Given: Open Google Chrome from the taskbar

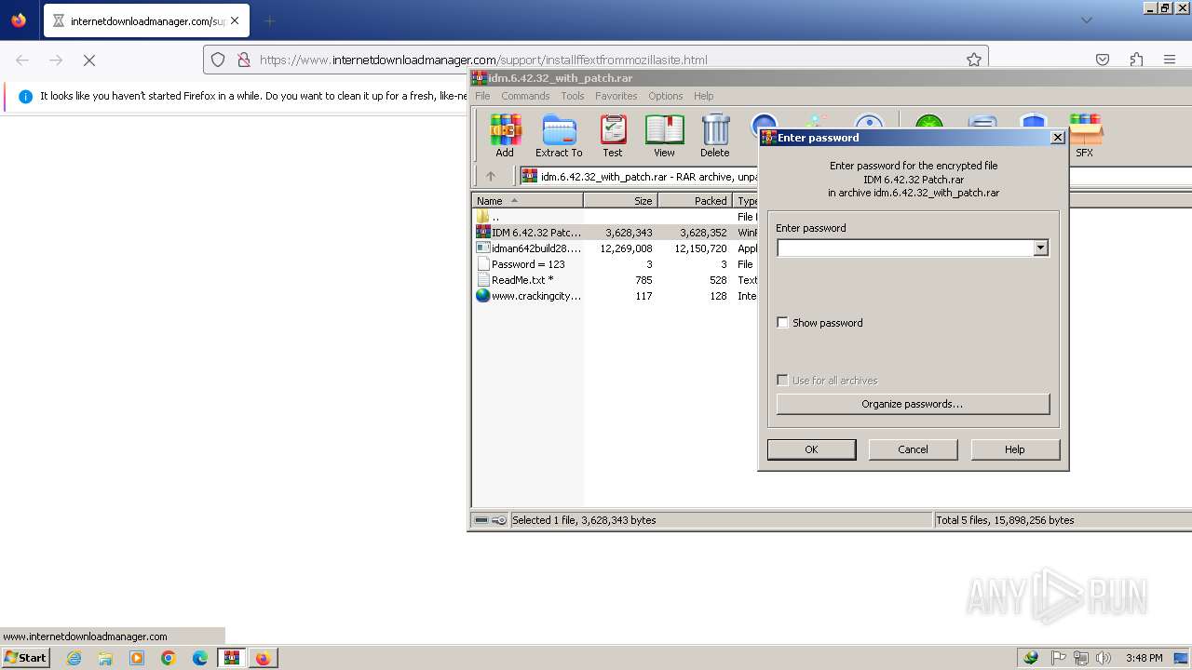Looking at the screenshot, I should pos(169,658).
